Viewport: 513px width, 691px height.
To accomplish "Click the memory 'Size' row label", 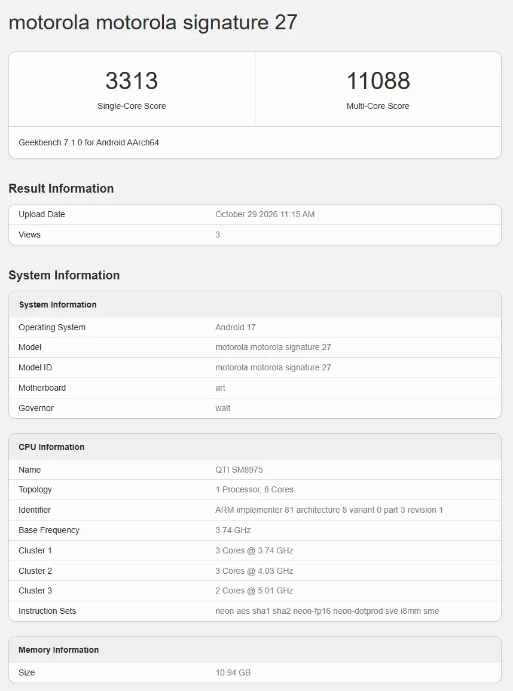I will [26, 672].
